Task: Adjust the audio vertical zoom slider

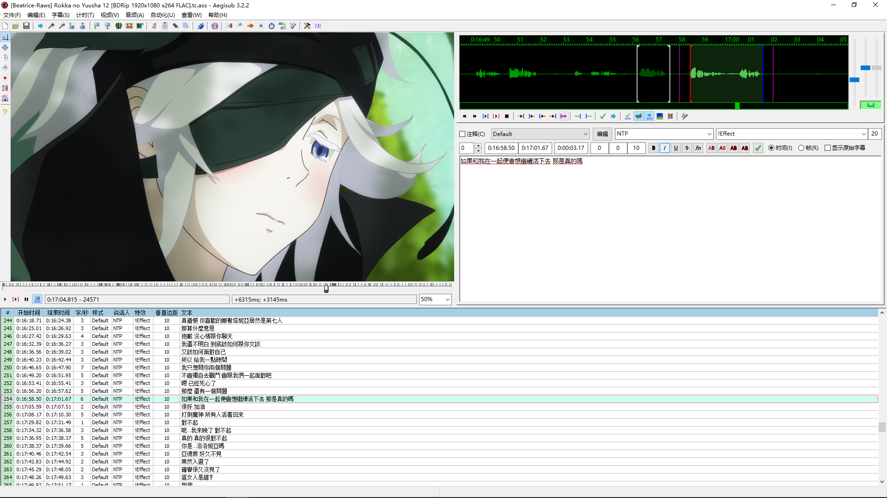Action: pyautogui.click(x=865, y=68)
